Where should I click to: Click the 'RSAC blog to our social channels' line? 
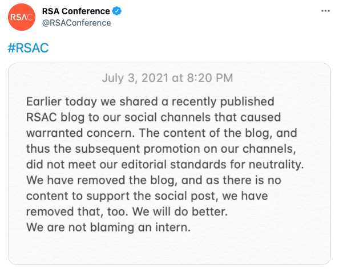[x=154, y=117]
